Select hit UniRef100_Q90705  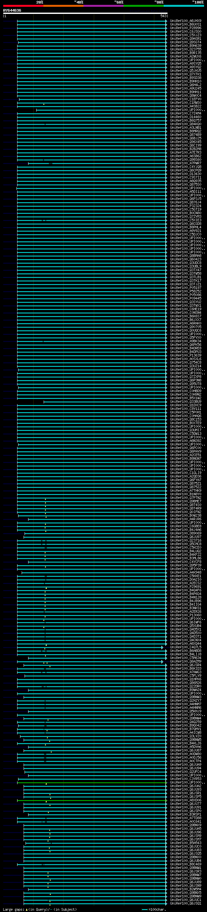186,327
